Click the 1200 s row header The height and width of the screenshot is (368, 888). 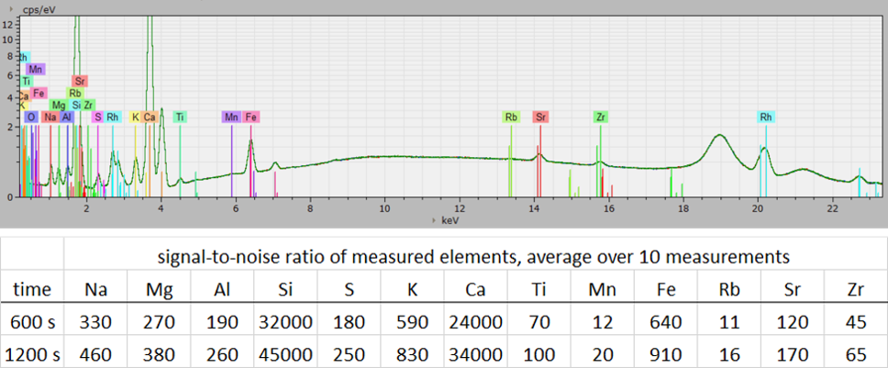(32, 351)
